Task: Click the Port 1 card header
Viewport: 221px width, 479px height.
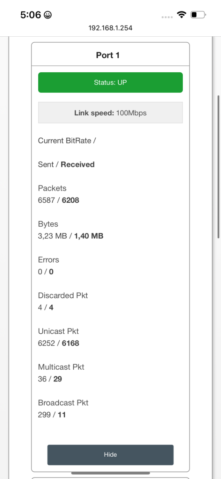Action: pos(110,55)
